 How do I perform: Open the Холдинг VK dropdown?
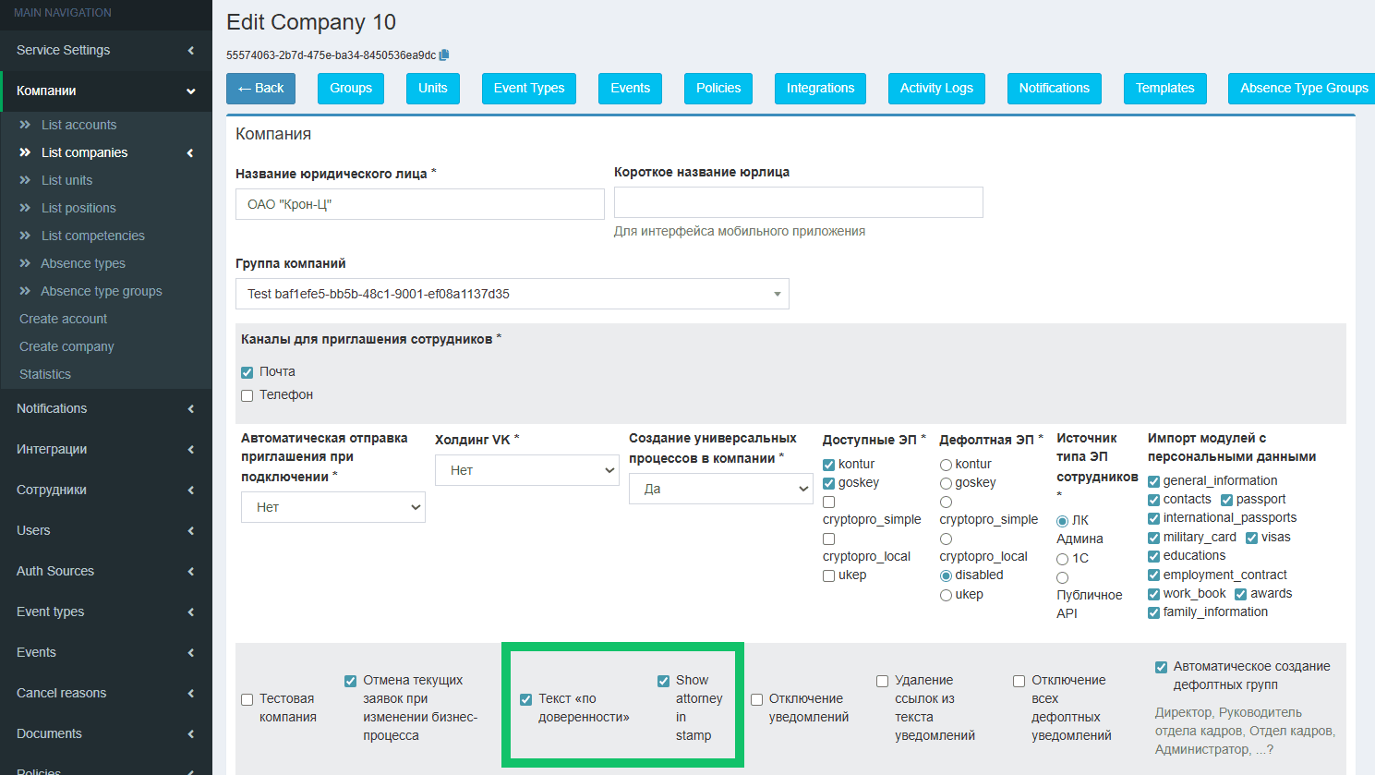point(526,470)
